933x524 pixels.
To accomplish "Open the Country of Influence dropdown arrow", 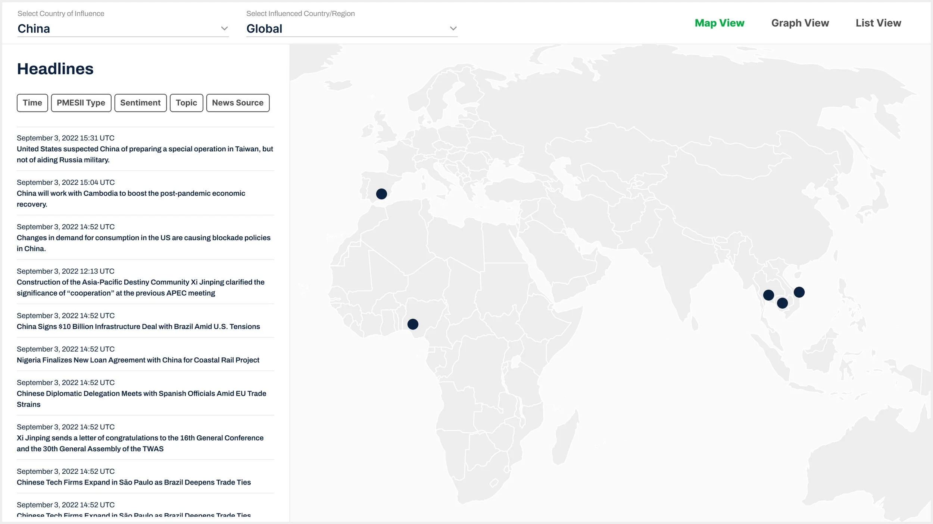I will (224, 29).
